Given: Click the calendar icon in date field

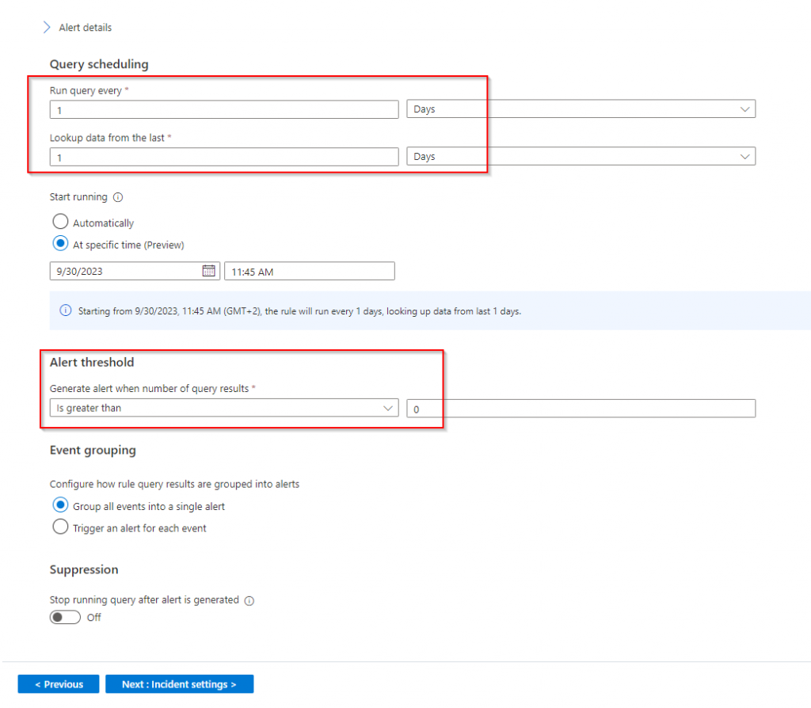Looking at the screenshot, I should 208,271.
